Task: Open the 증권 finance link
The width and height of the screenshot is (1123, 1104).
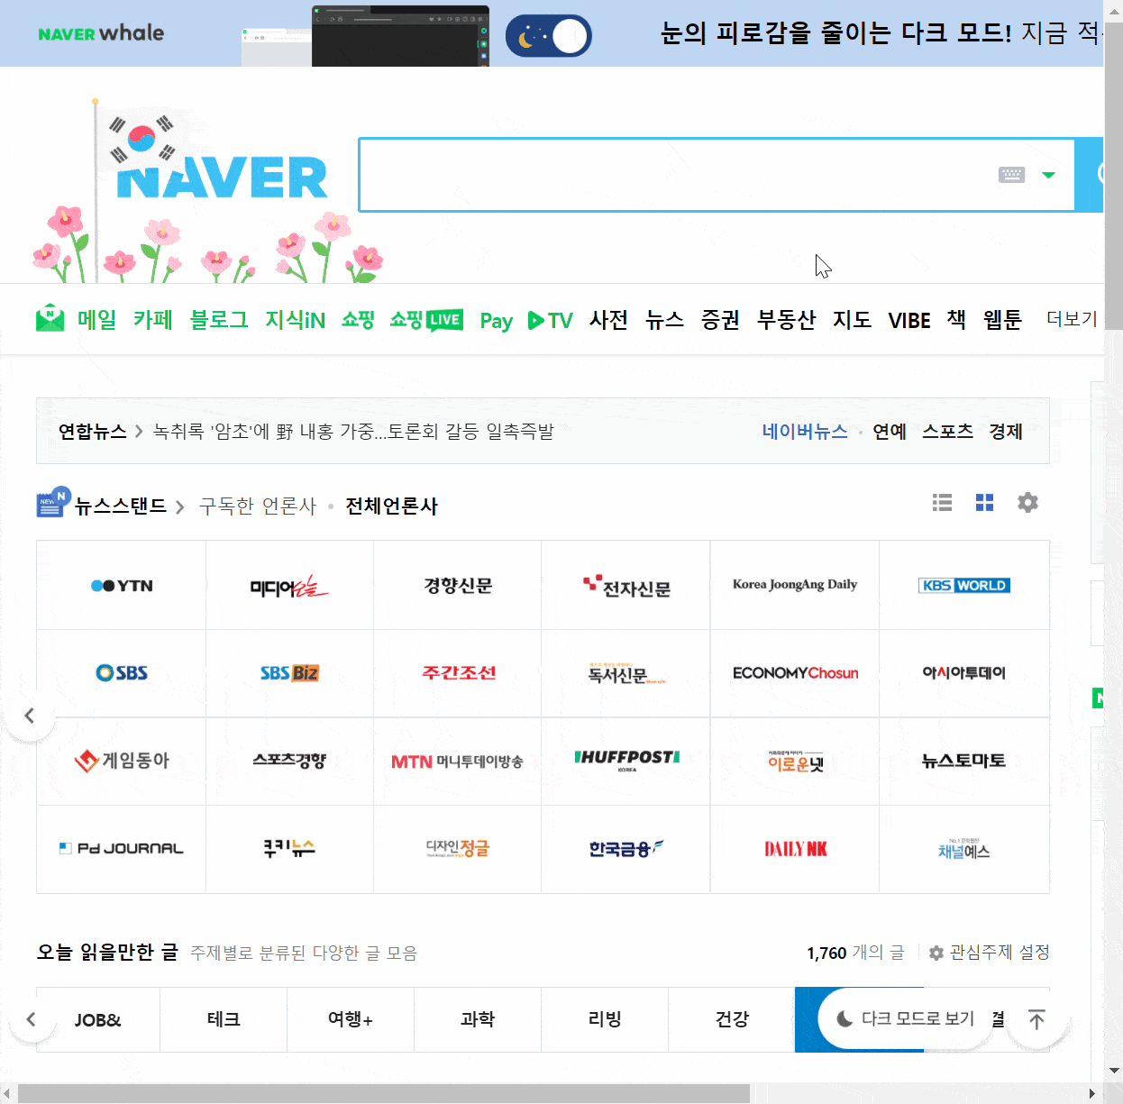Action: (720, 319)
